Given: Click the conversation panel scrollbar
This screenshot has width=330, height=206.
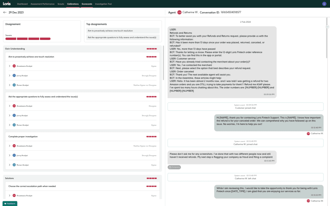Looking at the screenshot, I should coord(327,97).
